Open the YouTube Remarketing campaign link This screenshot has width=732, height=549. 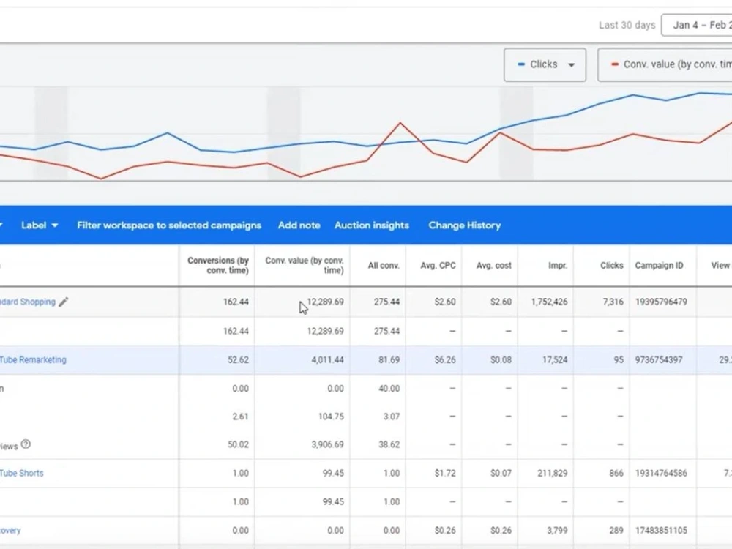tap(33, 360)
